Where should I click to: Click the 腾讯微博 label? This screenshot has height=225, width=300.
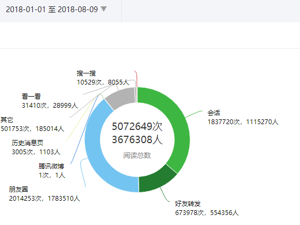tap(51, 166)
